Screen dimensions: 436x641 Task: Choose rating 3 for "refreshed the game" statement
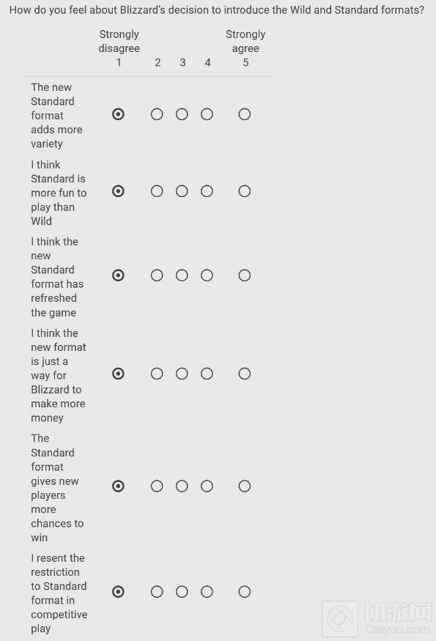click(x=182, y=275)
